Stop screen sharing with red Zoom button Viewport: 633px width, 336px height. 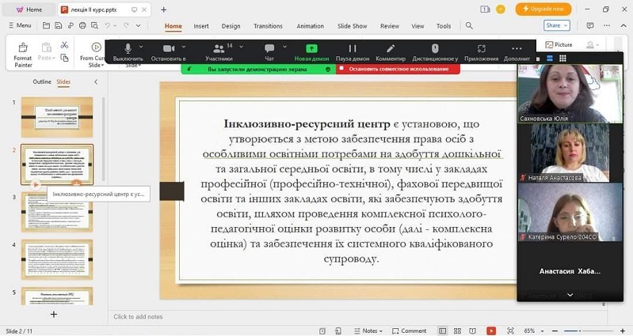(x=398, y=69)
